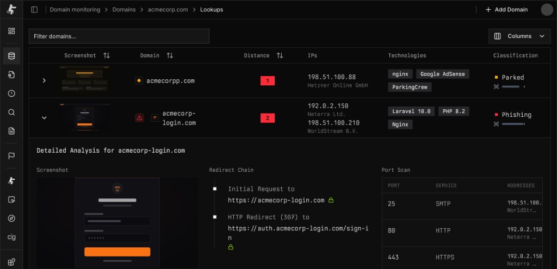
Task: Sort by Screenshot column arrows
Action: pos(107,55)
